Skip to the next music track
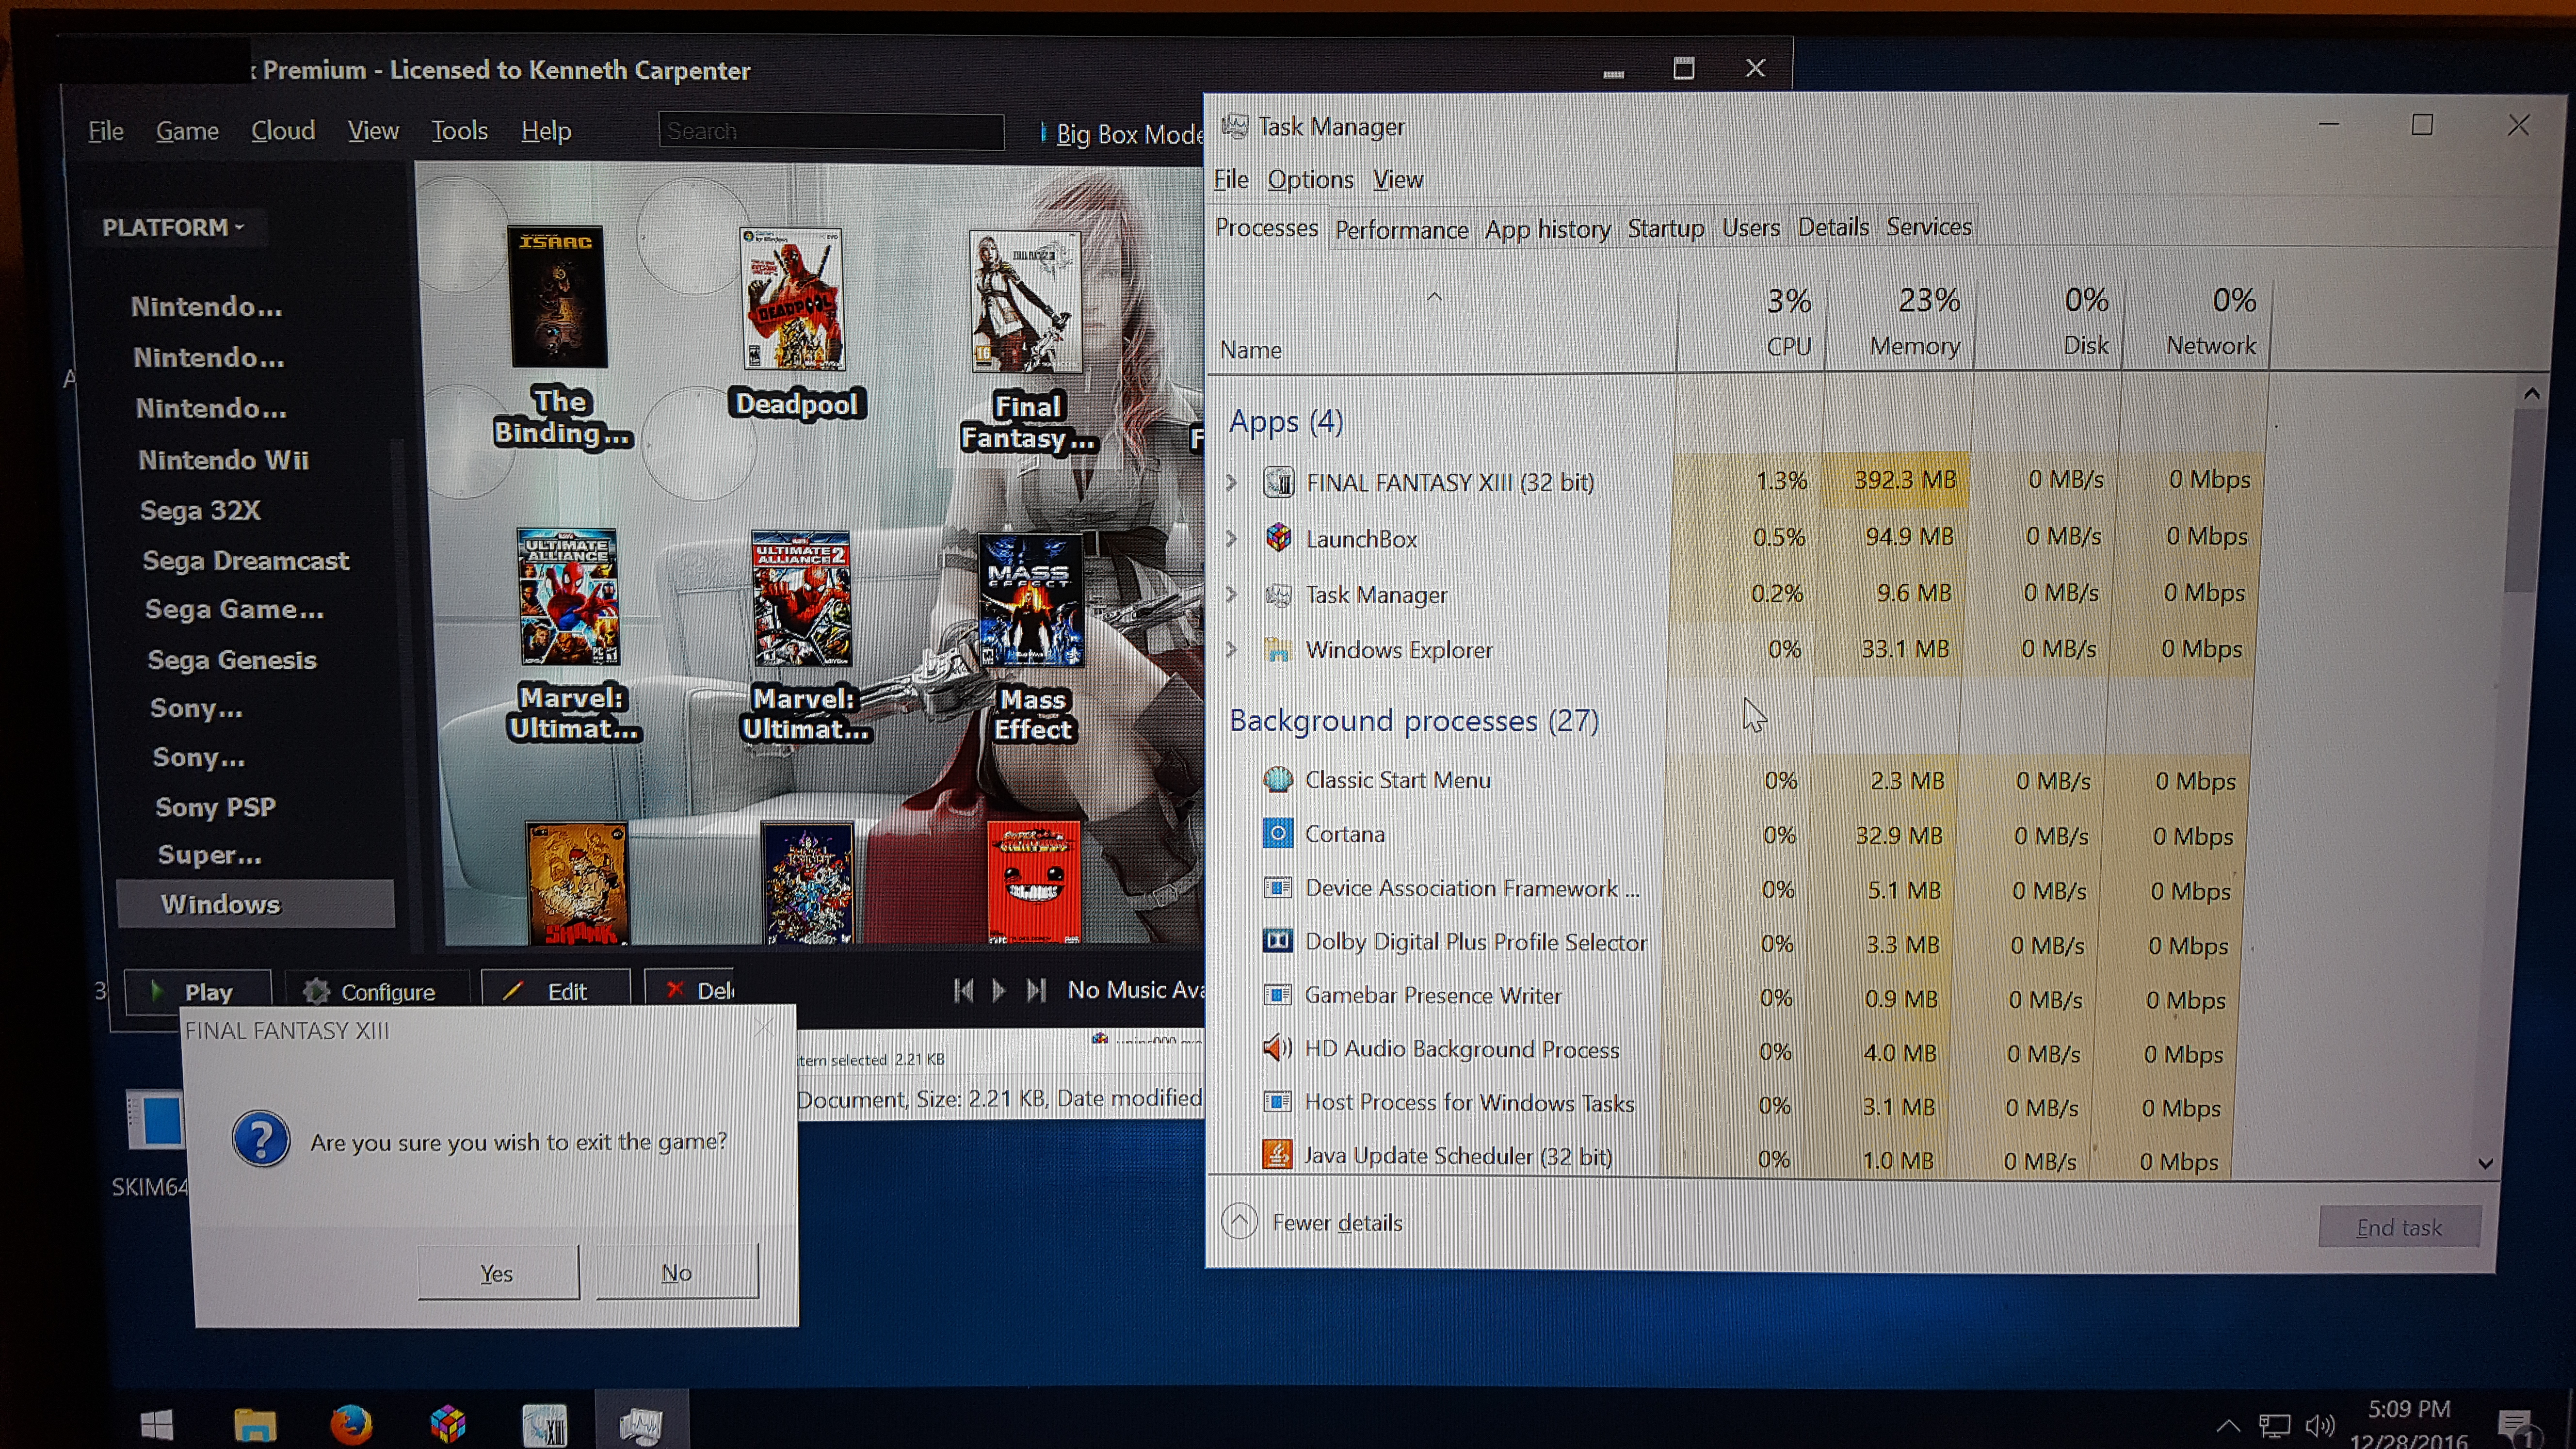The image size is (2576, 1449). pos(1036,990)
